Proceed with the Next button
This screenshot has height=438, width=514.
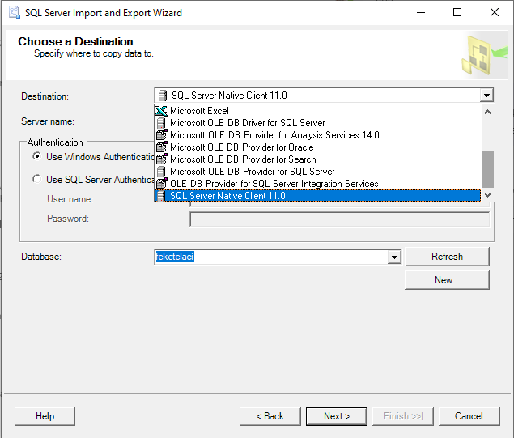click(337, 416)
